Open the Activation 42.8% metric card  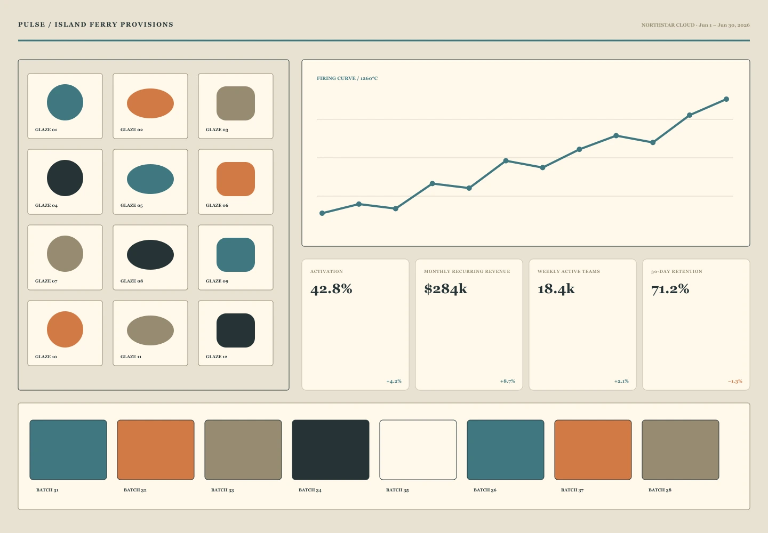click(356, 325)
